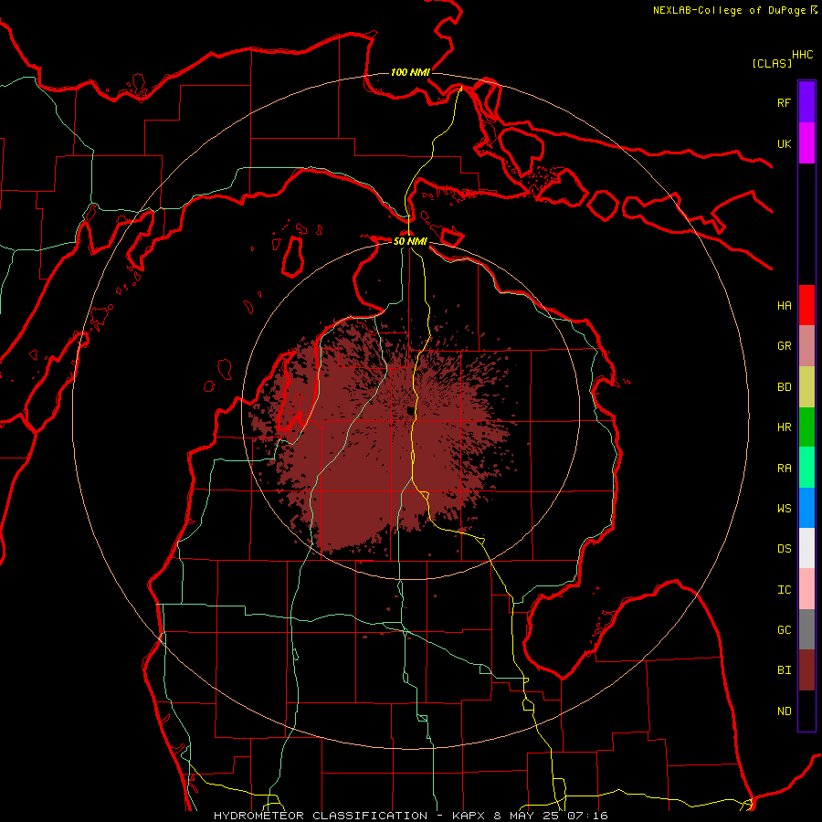Click the HA legend label
Viewport: 822px width, 822px height.
coord(784,306)
